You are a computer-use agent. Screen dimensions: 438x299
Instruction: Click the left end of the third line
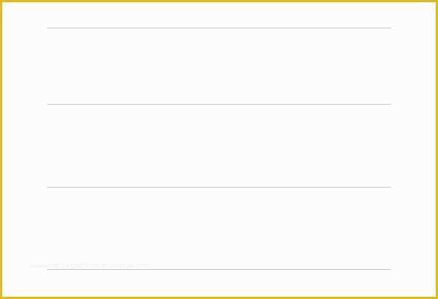pos(49,187)
